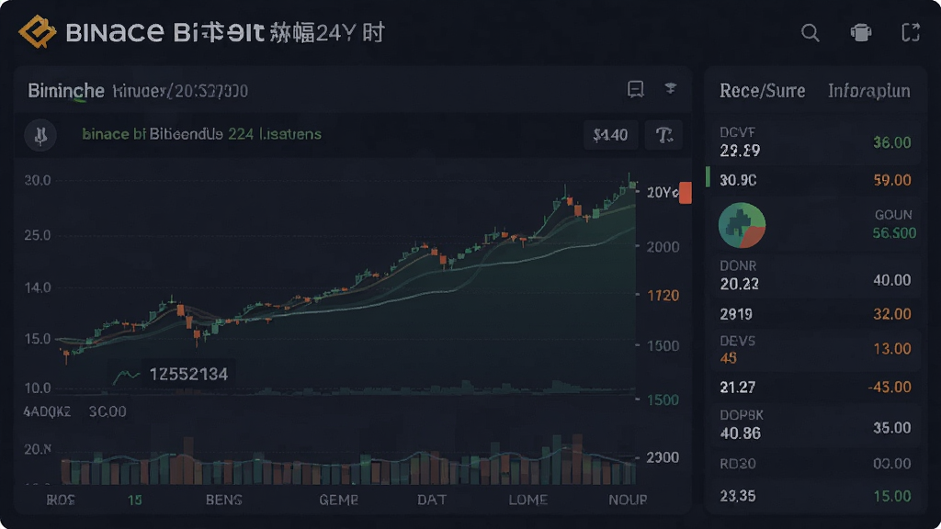Screen dimensions: 941x529
Task: Open the comment icon in chart panel header
Action: point(636,89)
